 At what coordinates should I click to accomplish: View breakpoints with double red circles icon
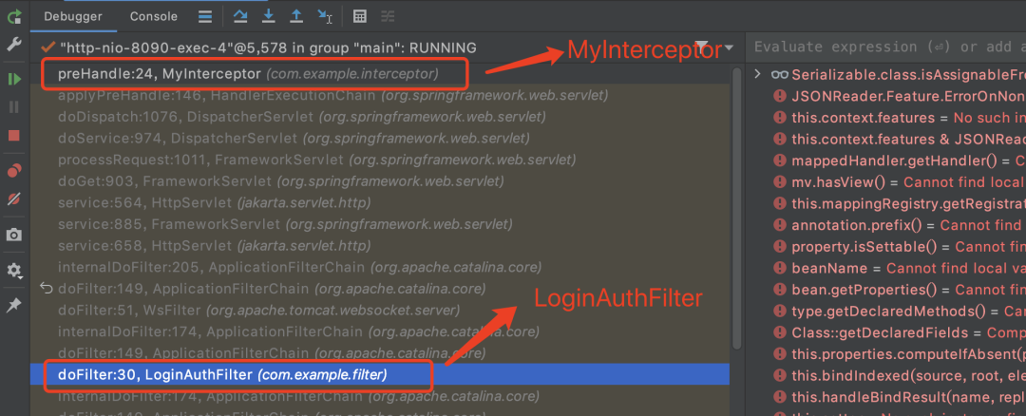pyautogui.click(x=13, y=171)
